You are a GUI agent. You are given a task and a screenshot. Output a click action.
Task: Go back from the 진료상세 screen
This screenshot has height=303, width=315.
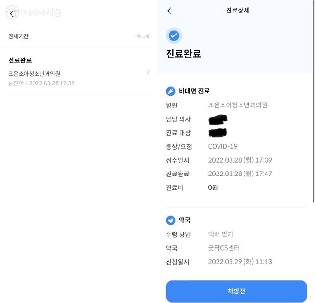click(x=169, y=11)
